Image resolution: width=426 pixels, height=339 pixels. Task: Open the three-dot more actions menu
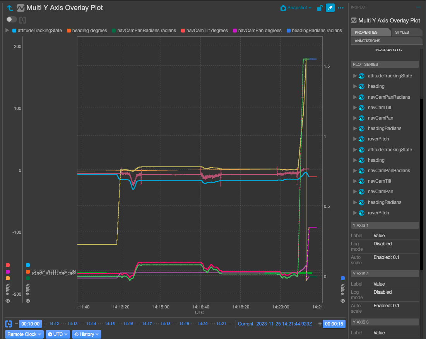point(340,8)
